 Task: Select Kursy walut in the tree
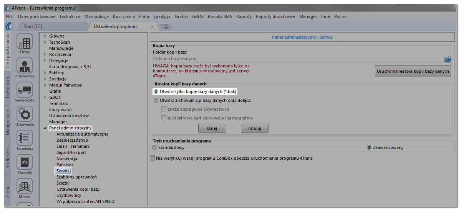pos(60,110)
